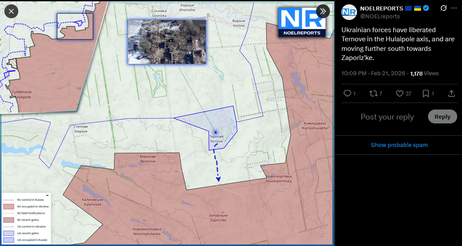This screenshot has width=462, height=246.
Task: Click the share post icon
Action: pyautogui.click(x=452, y=93)
